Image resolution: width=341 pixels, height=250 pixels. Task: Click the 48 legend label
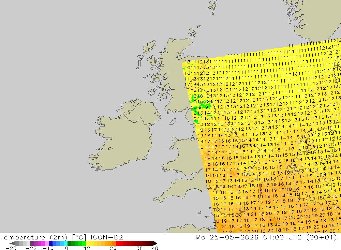click(155, 248)
